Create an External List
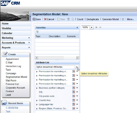This screenshot has width=137, height=113. point(12,84)
